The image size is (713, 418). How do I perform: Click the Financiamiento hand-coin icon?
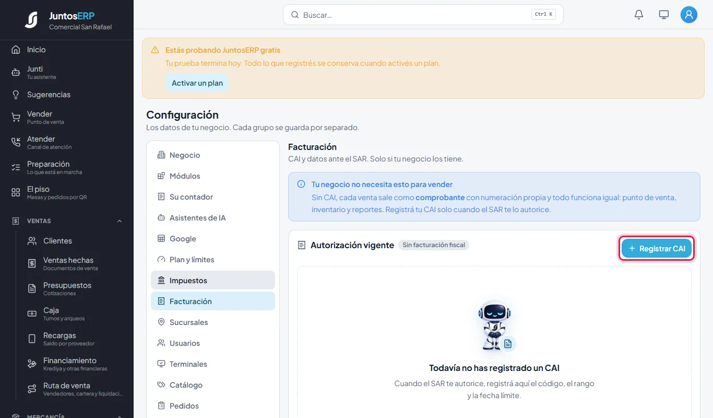pyautogui.click(x=32, y=364)
